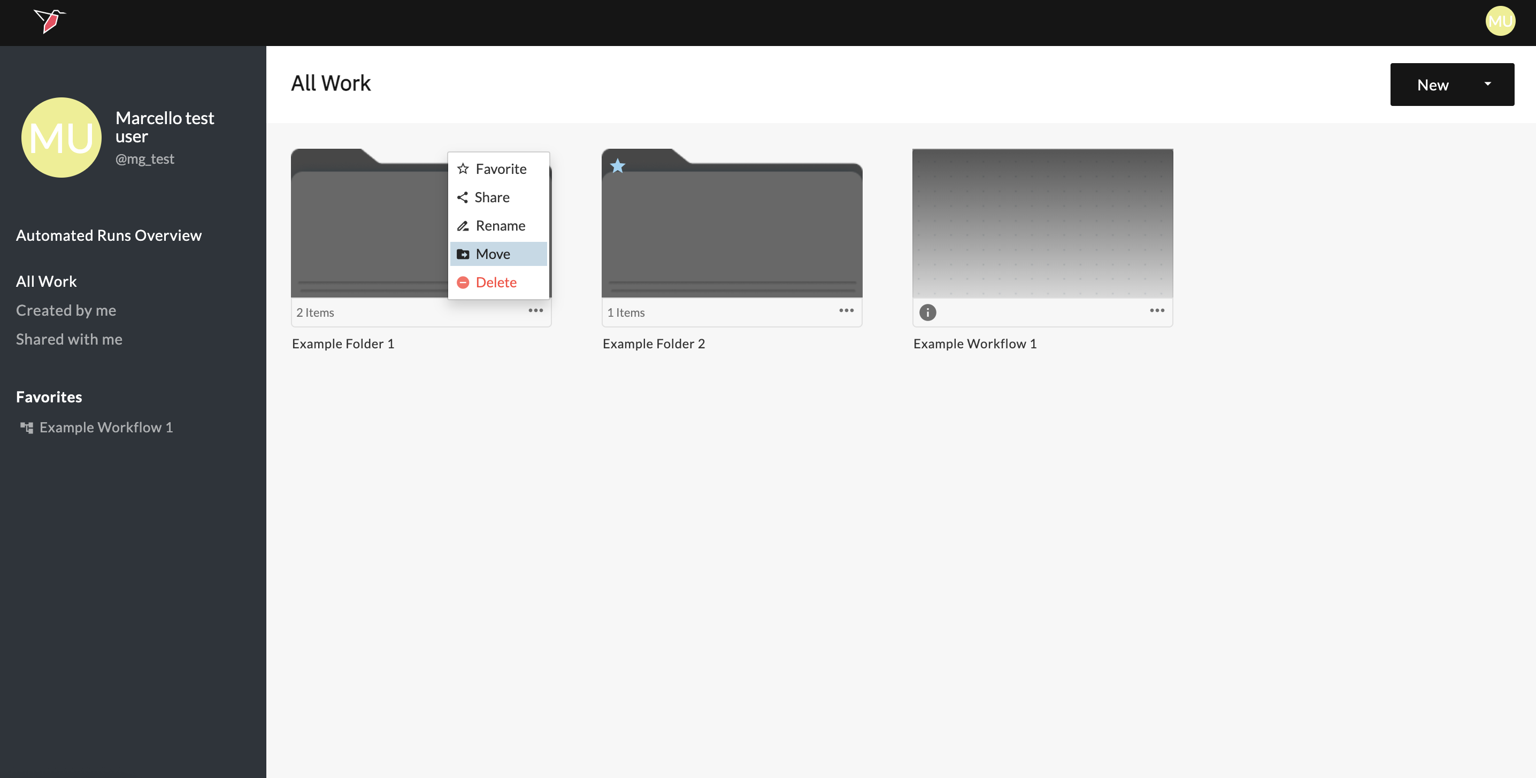This screenshot has width=1536, height=778.
Task: Choose Favorite from the context menu
Action: point(498,169)
